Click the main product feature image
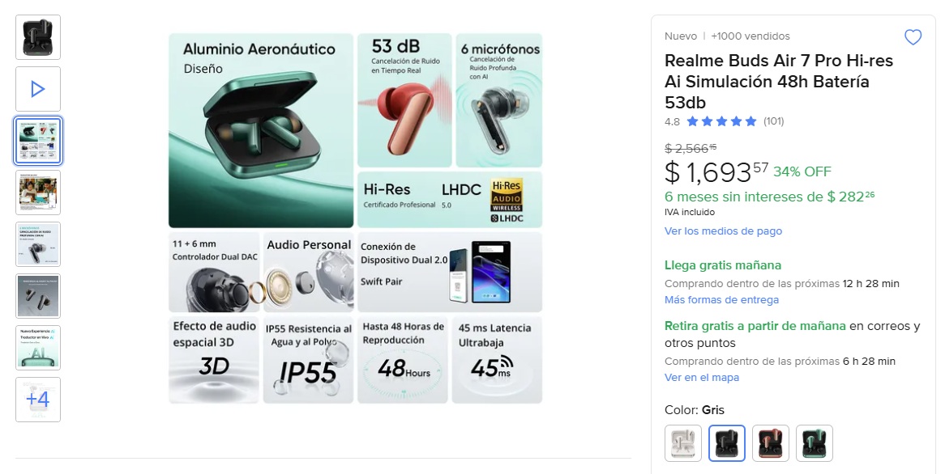This screenshot has width=945, height=474. click(x=355, y=218)
